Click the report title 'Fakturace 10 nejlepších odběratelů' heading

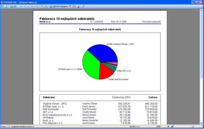coord(67,19)
